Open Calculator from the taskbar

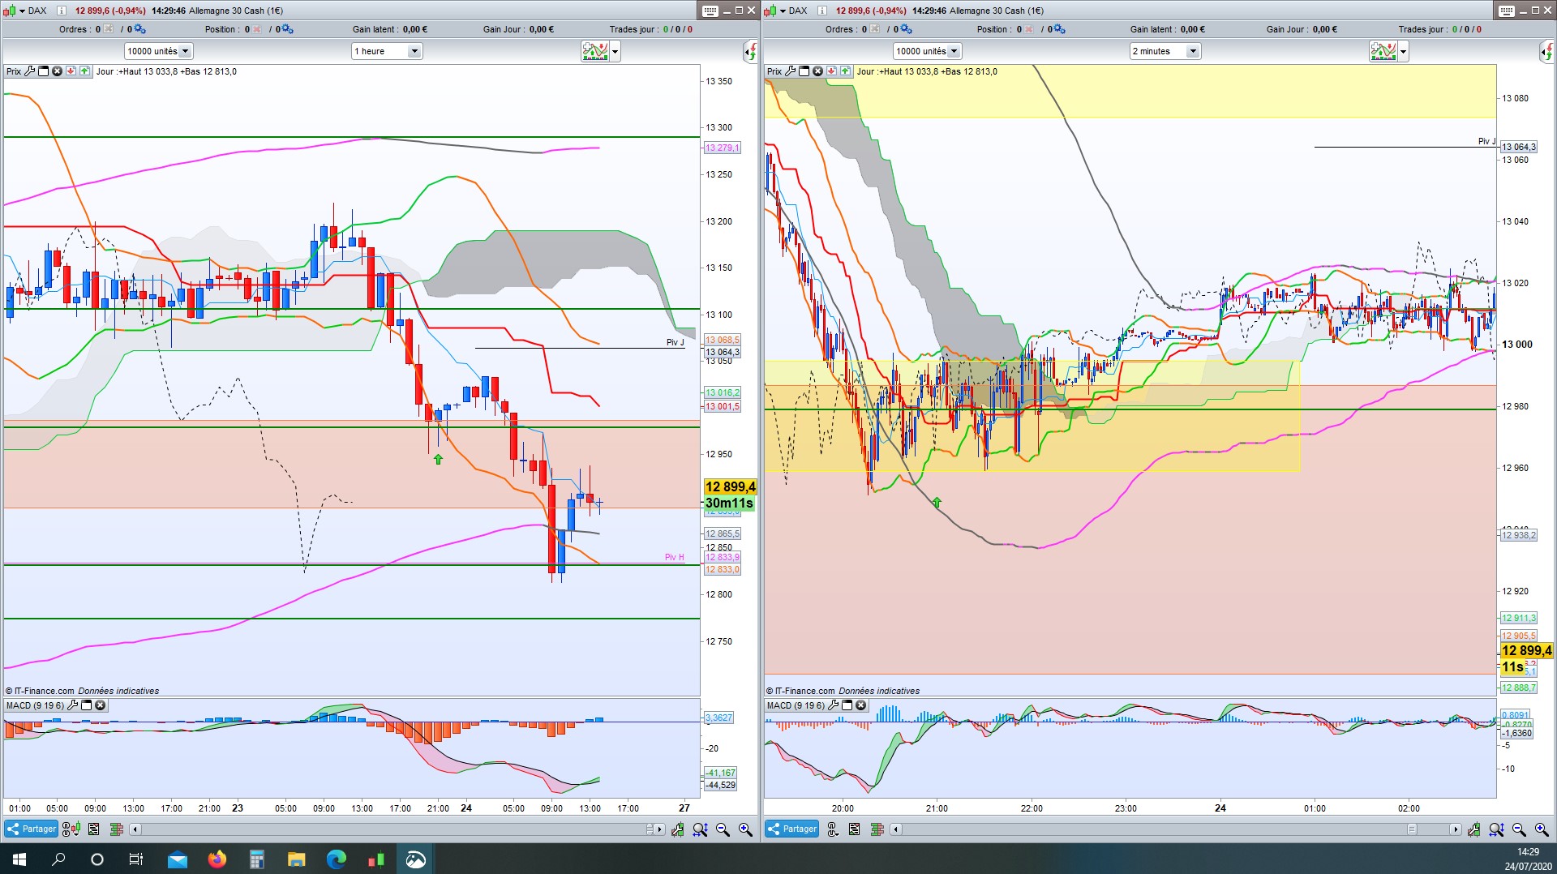[x=256, y=859]
